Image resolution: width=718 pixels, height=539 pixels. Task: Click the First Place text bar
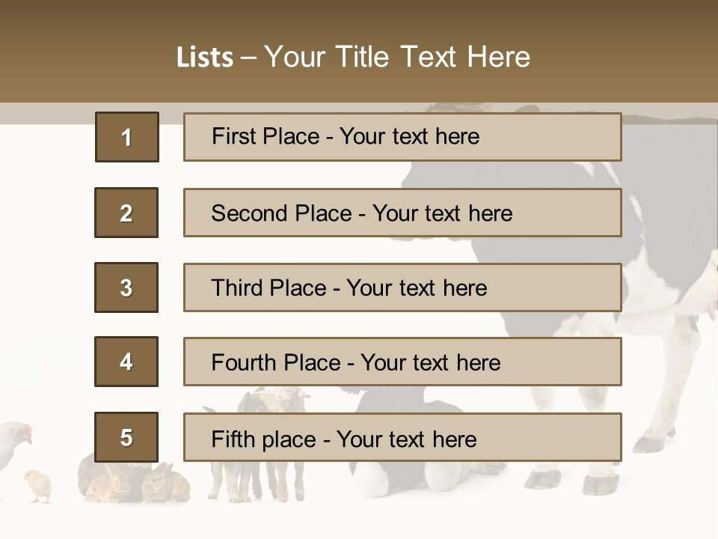coord(402,137)
